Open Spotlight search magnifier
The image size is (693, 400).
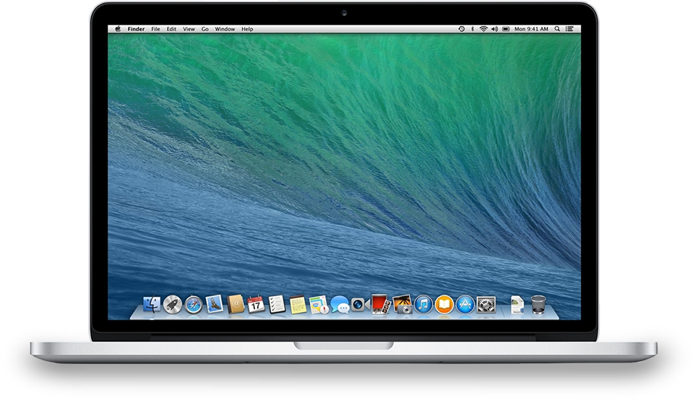pyautogui.click(x=557, y=29)
